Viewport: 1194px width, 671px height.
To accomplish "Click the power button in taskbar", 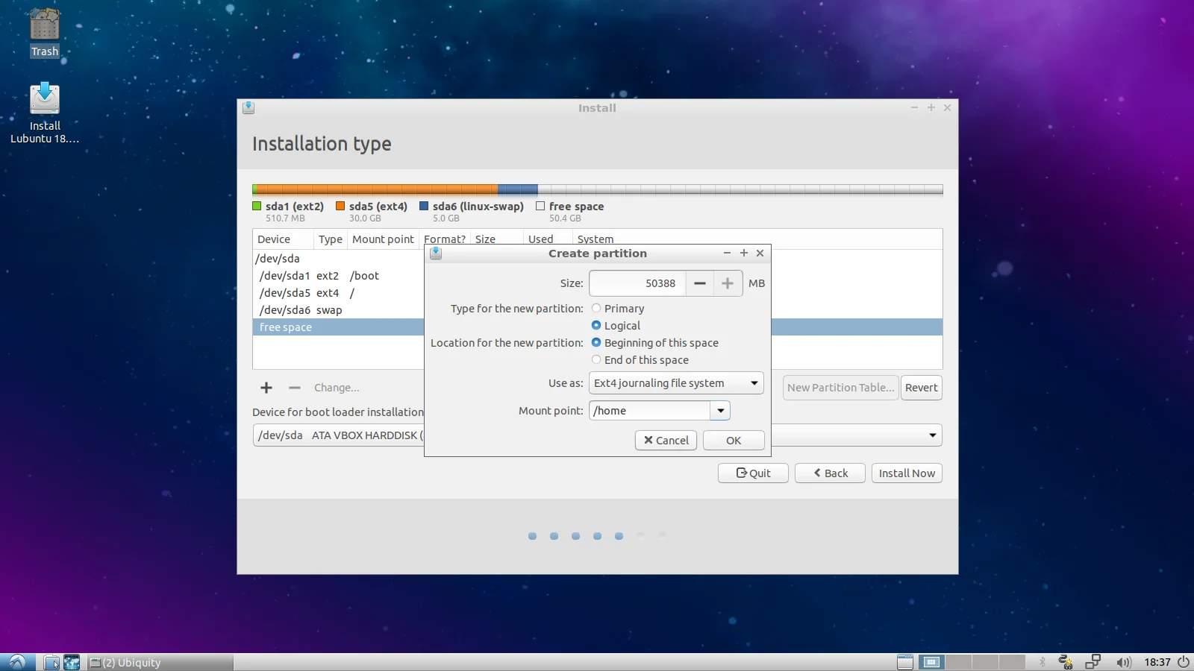I will pyautogui.click(x=1183, y=662).
